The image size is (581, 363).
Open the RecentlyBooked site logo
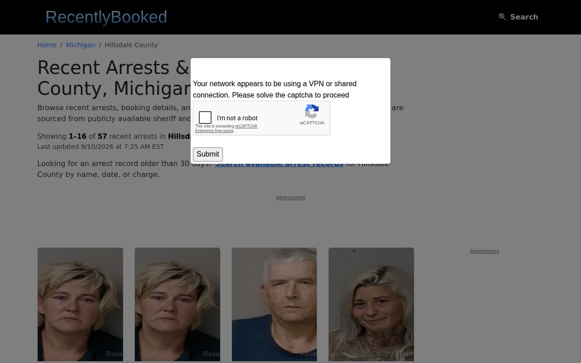(106, 17)
